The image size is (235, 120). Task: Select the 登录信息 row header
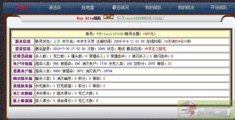[x=23, y=49]
